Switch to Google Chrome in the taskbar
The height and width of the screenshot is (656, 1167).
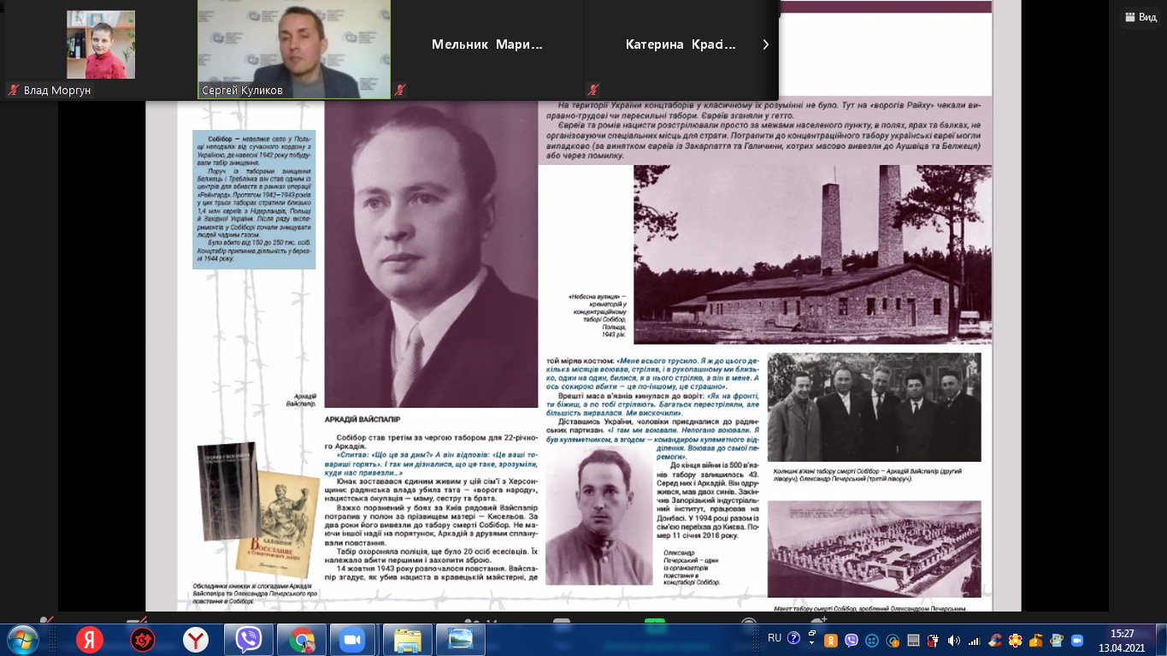(302, 640)
